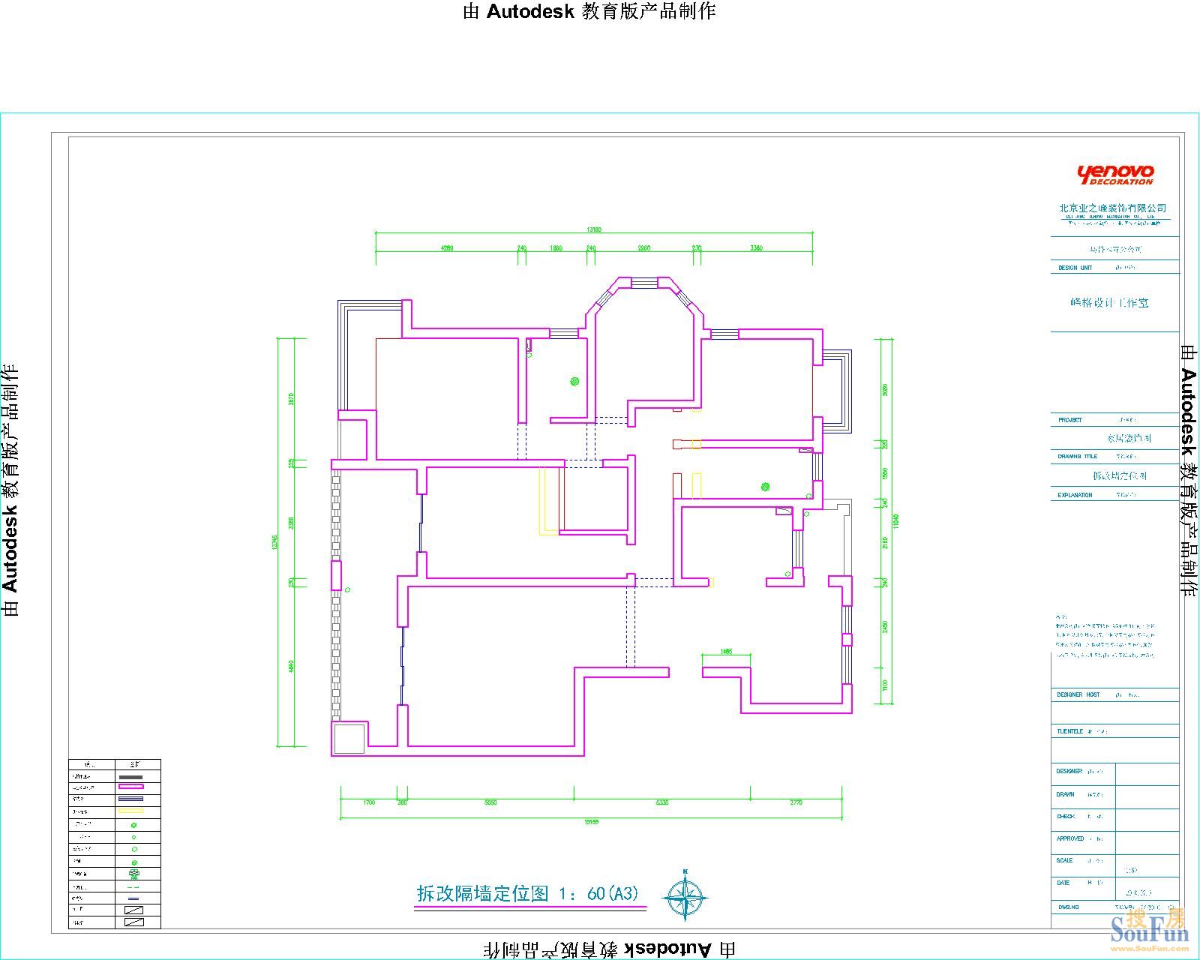This screenshot has height=960, width=1200.
Task: Click the left dimension 4840
Action: click(292, 667)
